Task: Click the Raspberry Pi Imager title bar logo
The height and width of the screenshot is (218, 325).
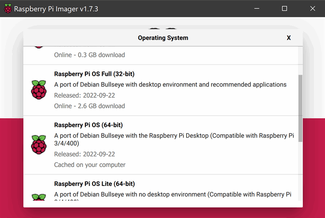Action: [8, 8]
